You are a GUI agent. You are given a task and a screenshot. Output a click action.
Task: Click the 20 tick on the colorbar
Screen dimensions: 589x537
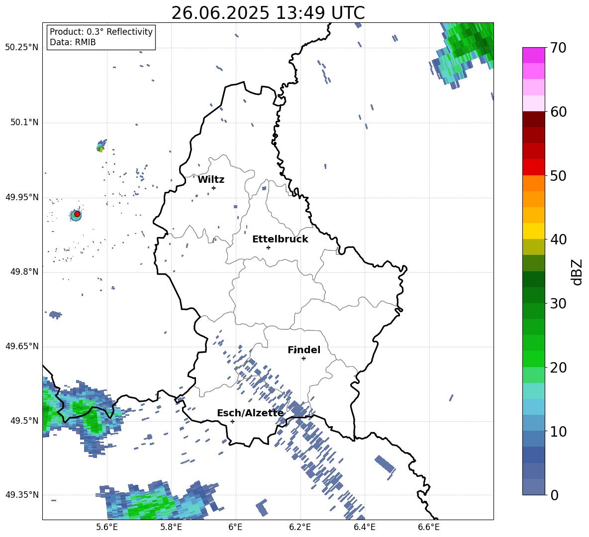[558, 368]
